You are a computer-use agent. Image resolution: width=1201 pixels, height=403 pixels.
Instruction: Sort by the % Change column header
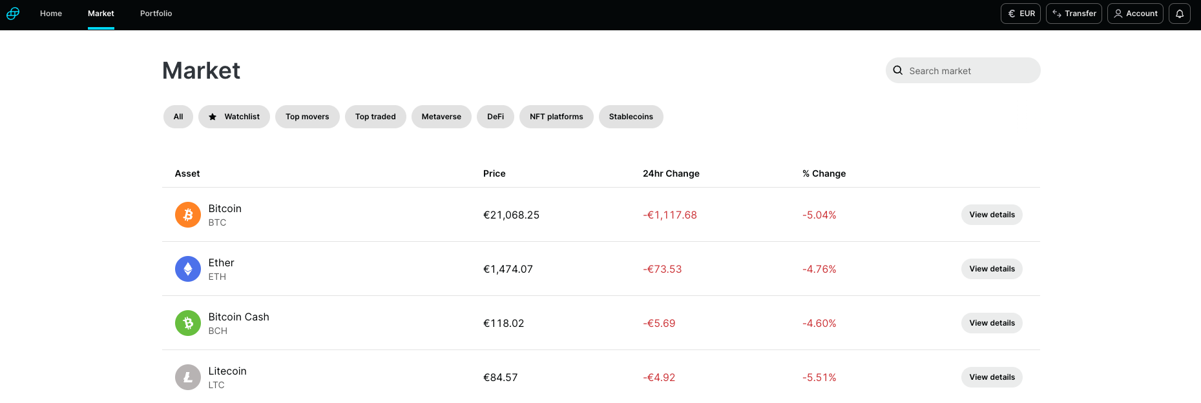[824, 173]
